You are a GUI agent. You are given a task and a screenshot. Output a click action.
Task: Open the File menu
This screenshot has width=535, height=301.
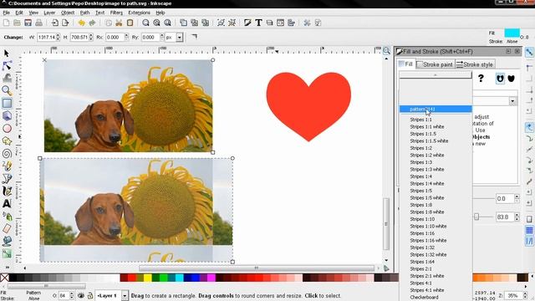point(6,13)
